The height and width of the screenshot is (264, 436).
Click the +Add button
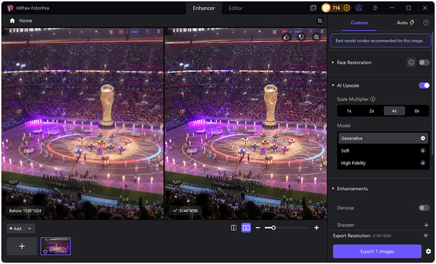click(x=15, y=228)
